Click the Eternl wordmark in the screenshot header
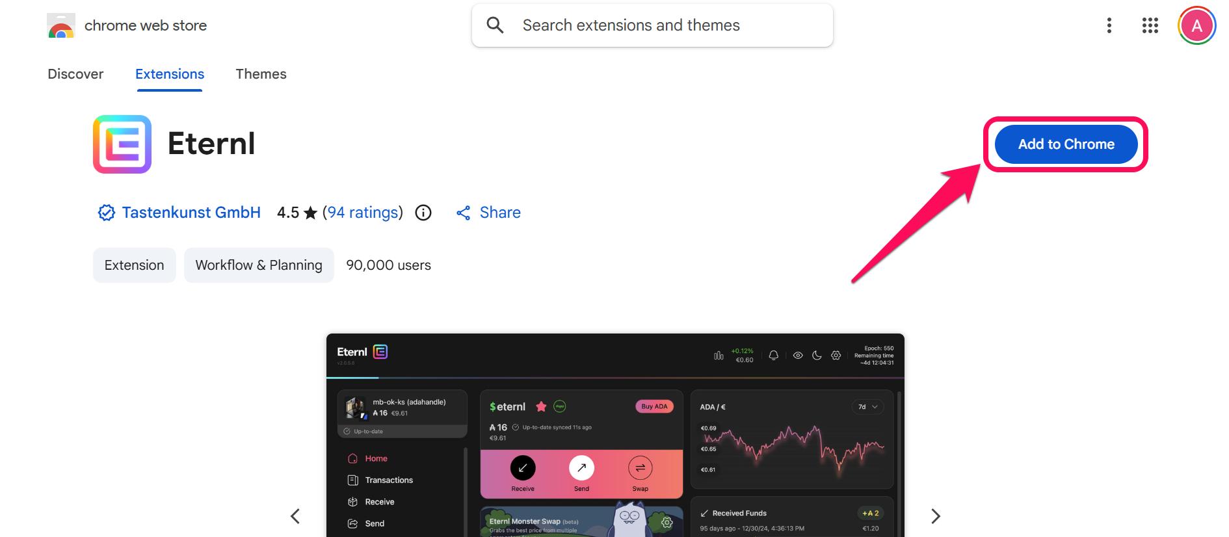This screenshot has height=537, width=1229. [352, 352]
